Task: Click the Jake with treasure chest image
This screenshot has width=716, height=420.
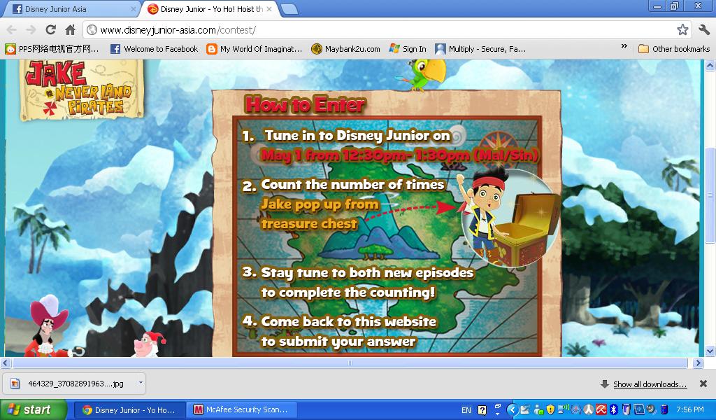Action: pos(510,216)
